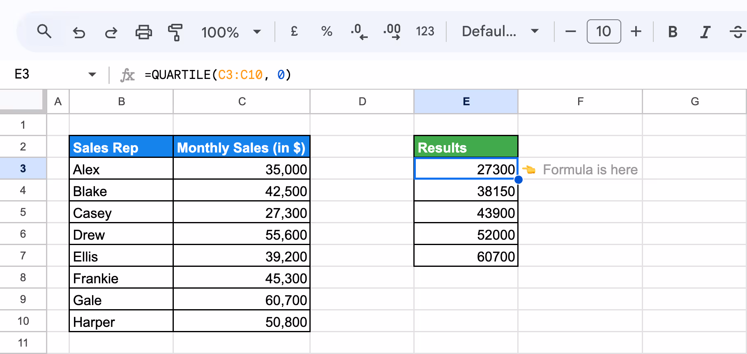Select the cell containing Harper
This screenshot has height=354, width=747.
point(121,321)
